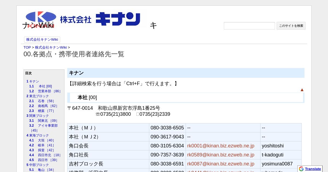Select the address line 〒647-0014

114,108
